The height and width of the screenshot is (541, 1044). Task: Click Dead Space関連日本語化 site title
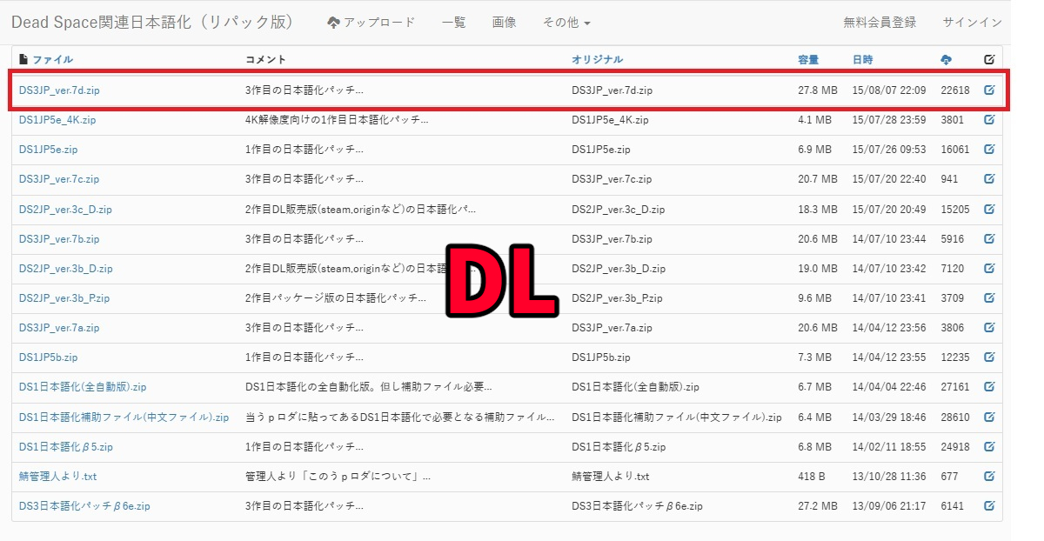click(x=152, y=22)
